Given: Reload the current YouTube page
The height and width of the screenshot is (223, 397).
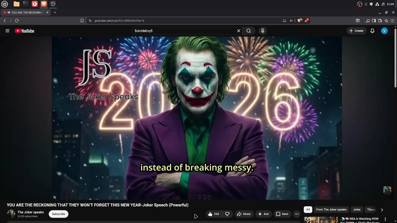Looking at the screenshot, I should pos(17,20).
